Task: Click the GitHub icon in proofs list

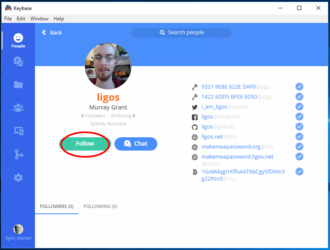Action: click(195, 127)
